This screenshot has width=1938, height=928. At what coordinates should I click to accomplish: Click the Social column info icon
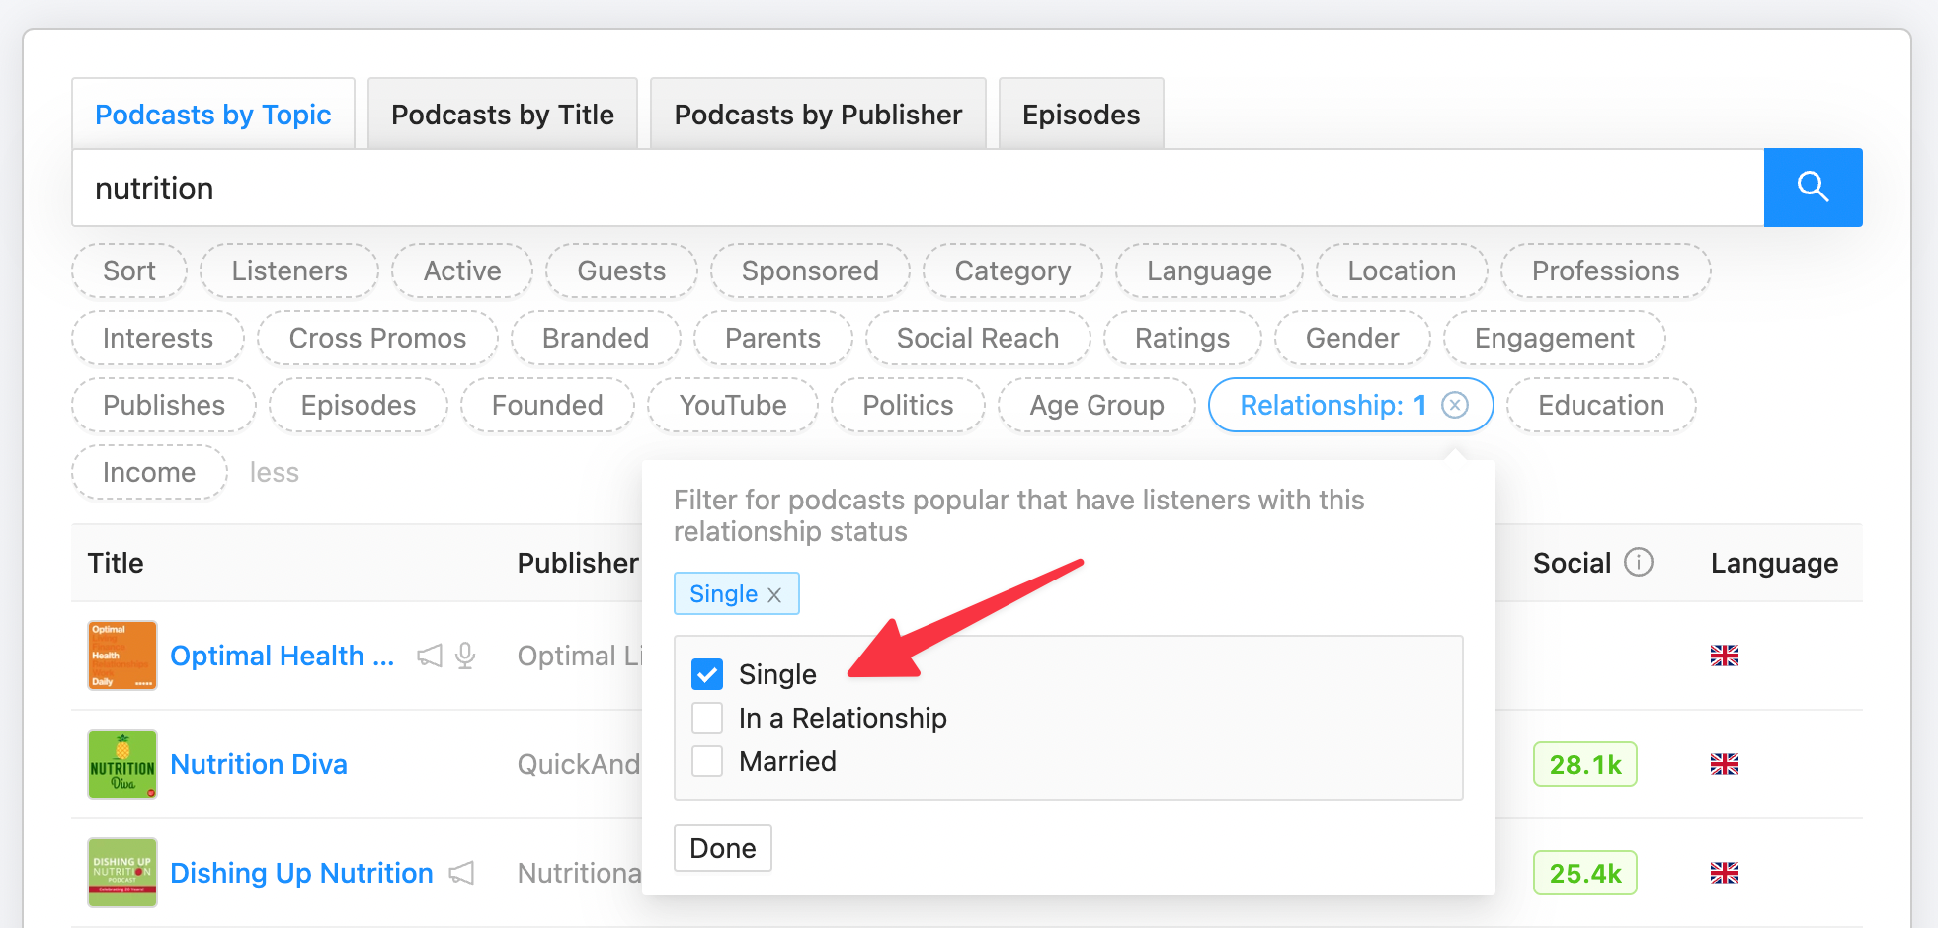[1639, 562]
